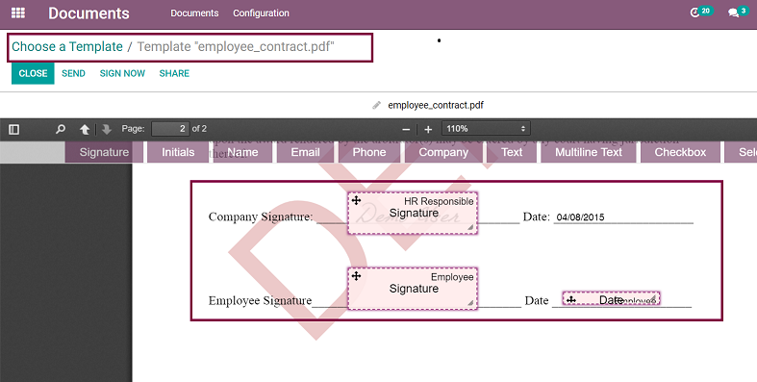Zoom out with the minus icon
Viewport: 757px width, 382px height.
(406, 129)
